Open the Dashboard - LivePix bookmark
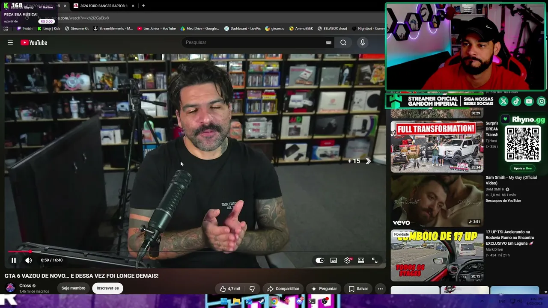The height and width of the screenshot is (308, 548). (242, 29)
